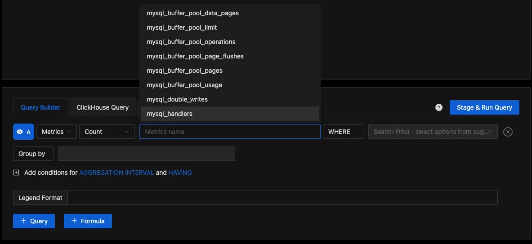Remove query A with circled X
The width and height of the screenshot is (532, 244).
click(x=508, y=132)
